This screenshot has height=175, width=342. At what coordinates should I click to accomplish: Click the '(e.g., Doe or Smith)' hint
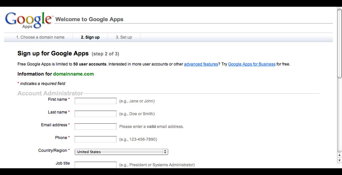[x=137, y=114]
